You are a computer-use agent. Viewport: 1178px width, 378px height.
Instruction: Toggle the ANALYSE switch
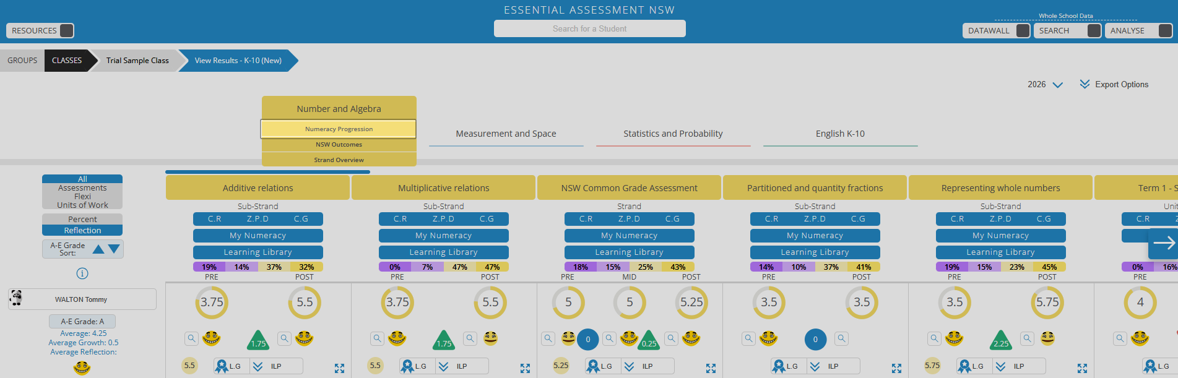(x=1166, y=30)
